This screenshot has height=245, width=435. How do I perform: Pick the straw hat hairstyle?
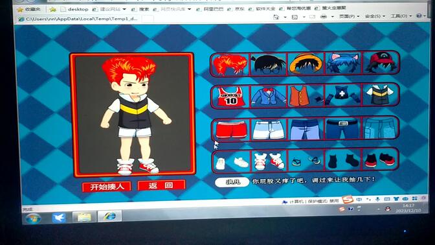(306, 64)
